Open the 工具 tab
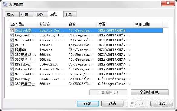This screenshot has width=177, height=111. tap(70, 15)
